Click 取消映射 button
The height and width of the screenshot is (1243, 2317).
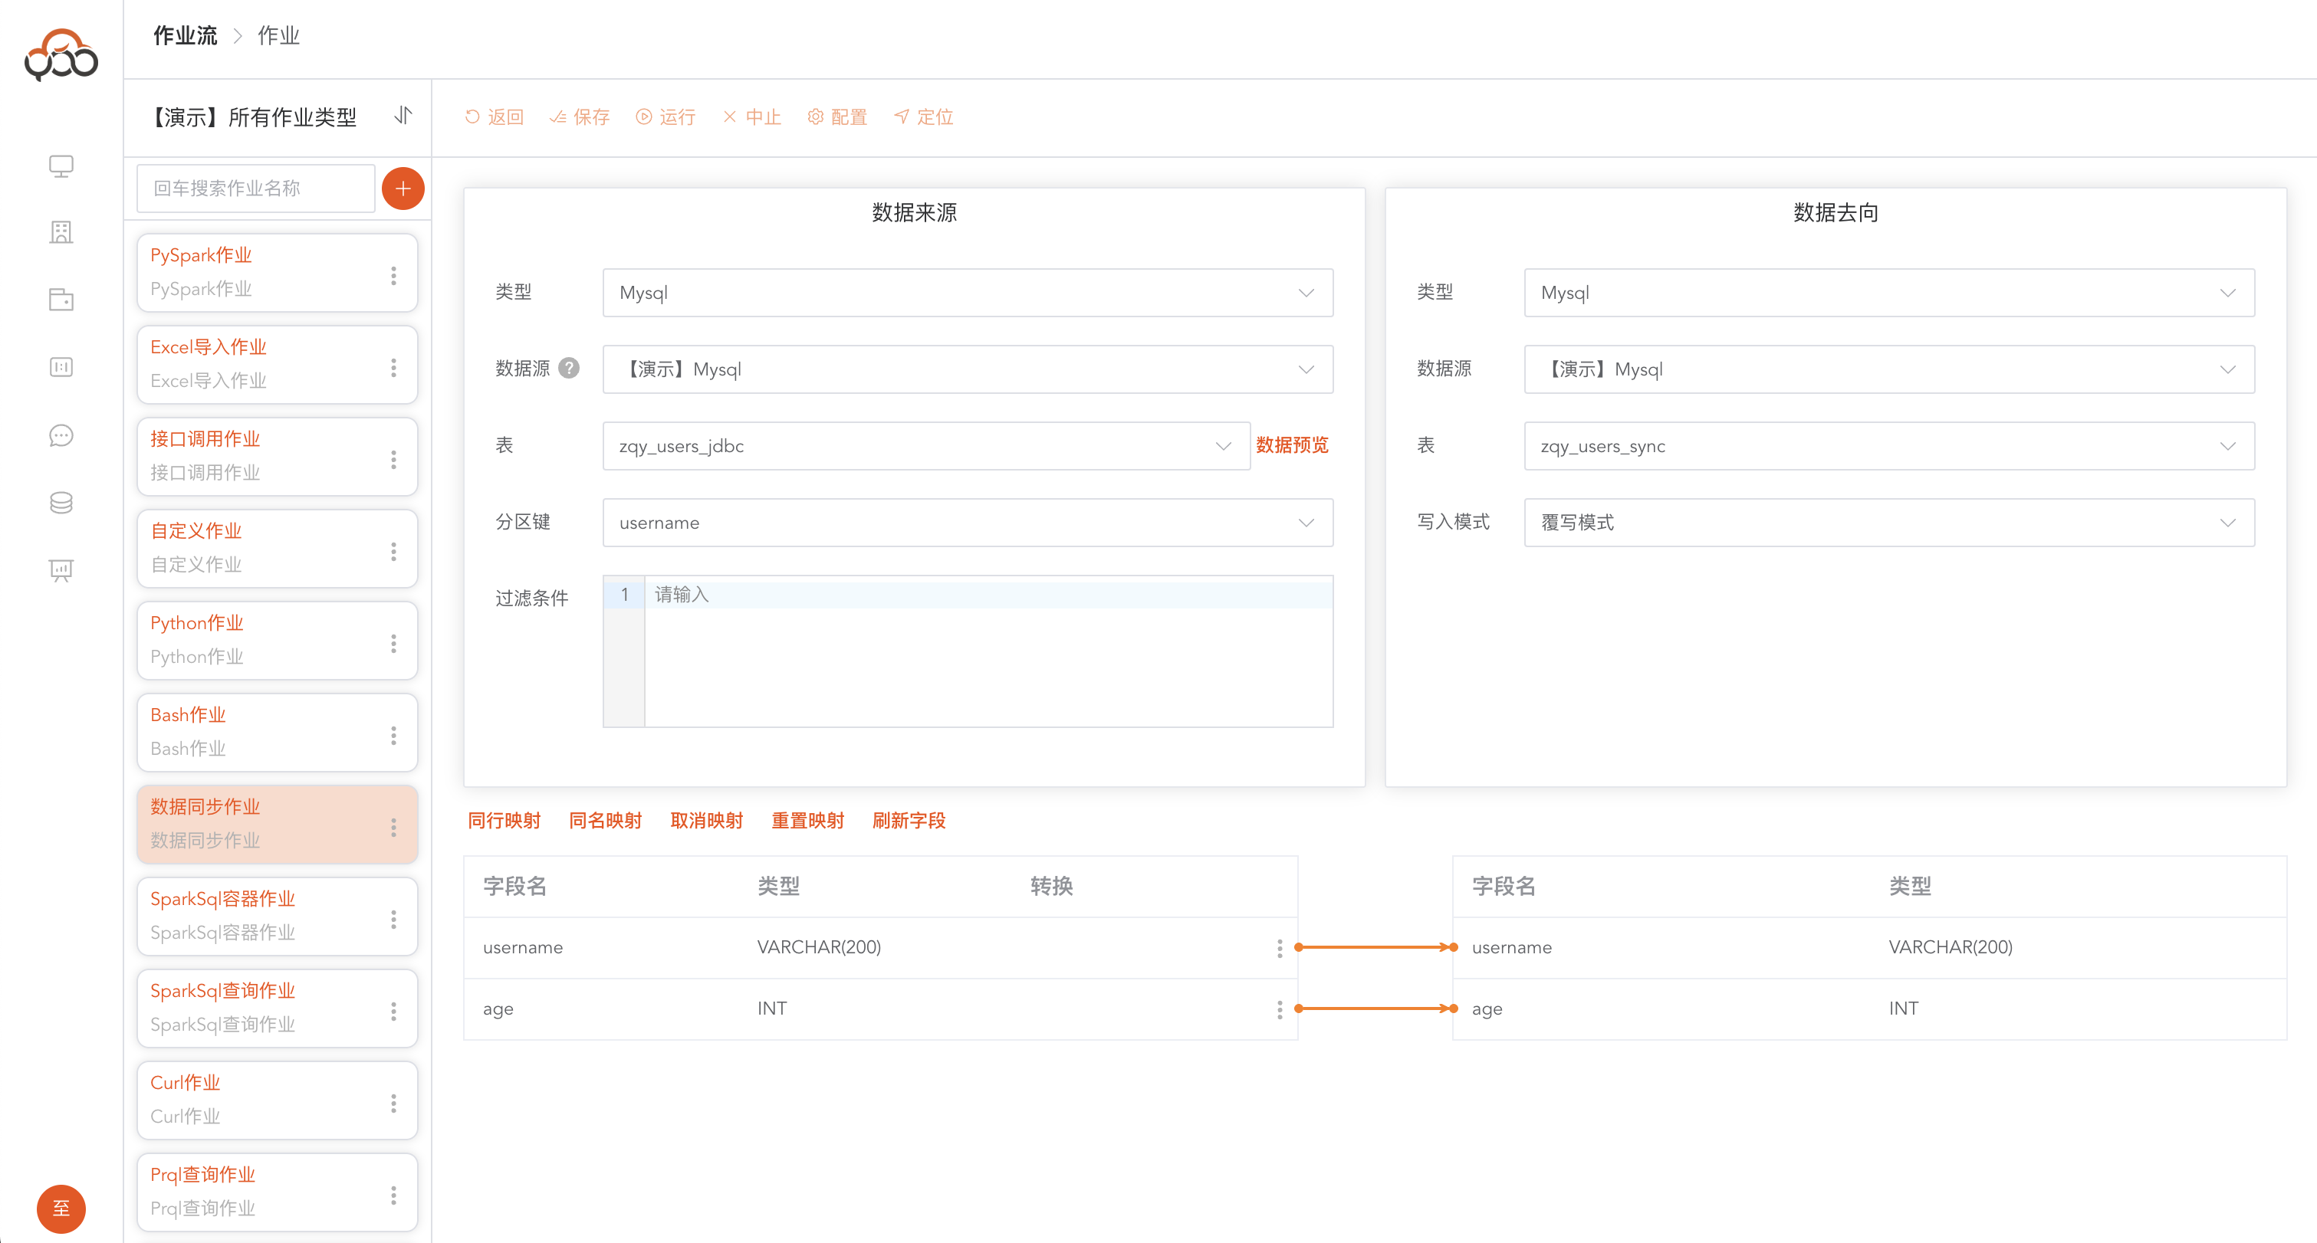click(x=707, y=821)
